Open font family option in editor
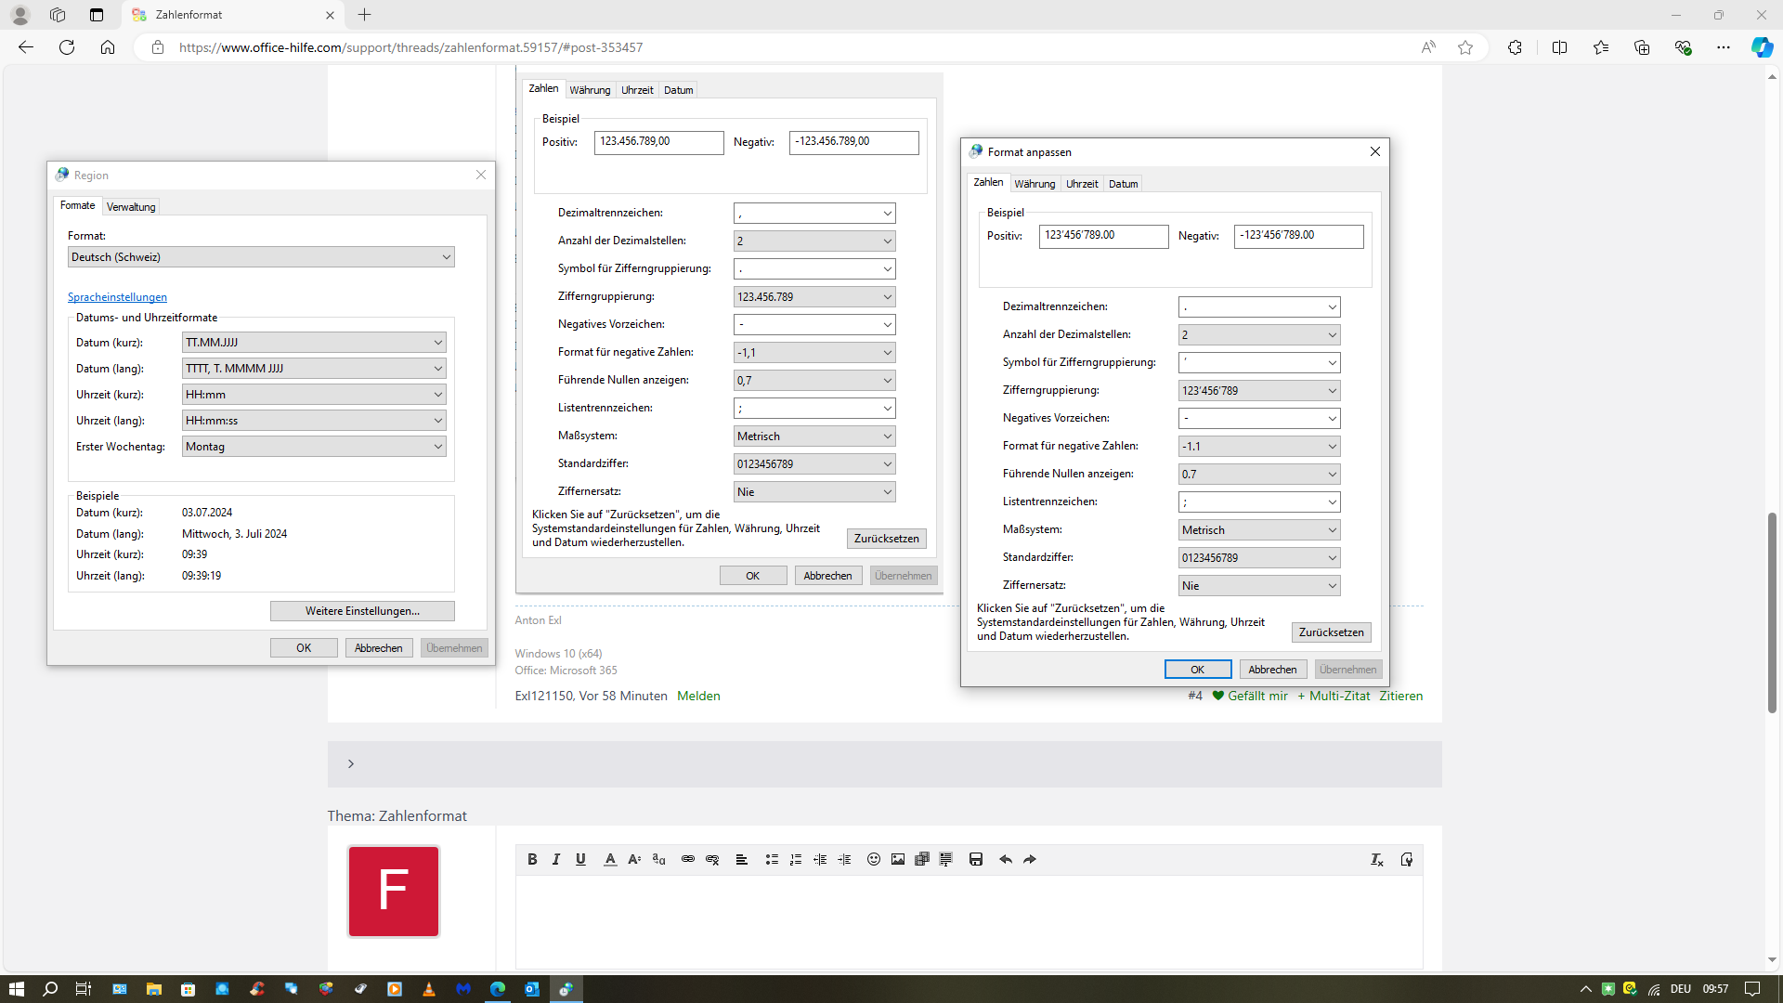The width and height of the screenshot is (1783, 1003). 658,860
